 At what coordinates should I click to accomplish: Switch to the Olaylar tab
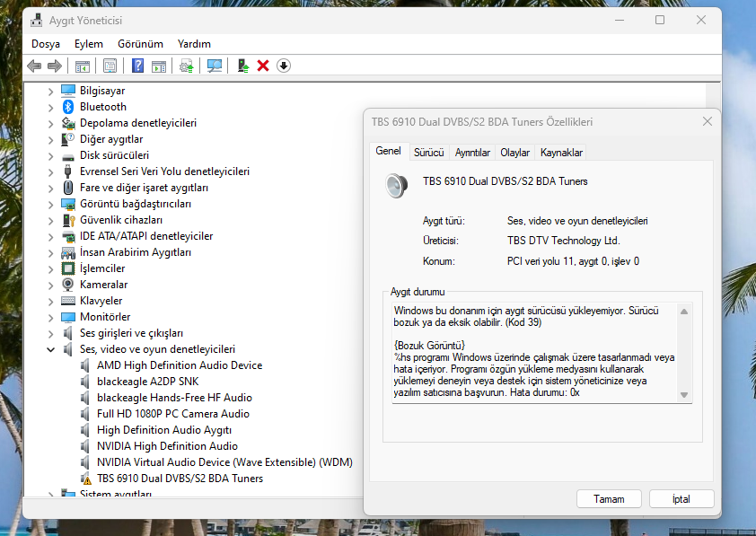click(514, 153)
